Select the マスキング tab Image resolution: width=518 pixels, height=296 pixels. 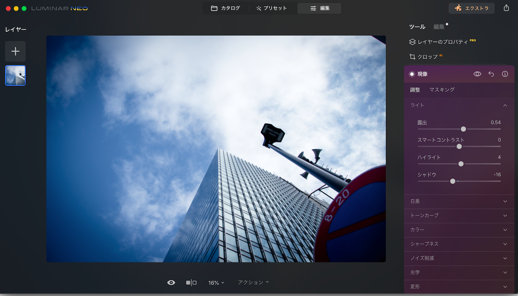[442, 90]
